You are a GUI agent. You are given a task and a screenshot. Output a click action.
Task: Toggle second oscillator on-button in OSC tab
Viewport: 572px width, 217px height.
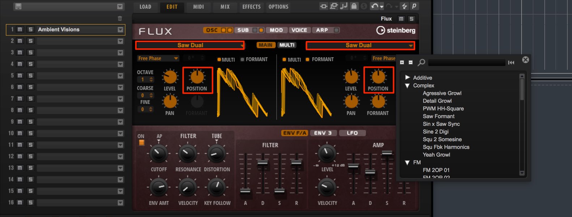click(230, 30)
